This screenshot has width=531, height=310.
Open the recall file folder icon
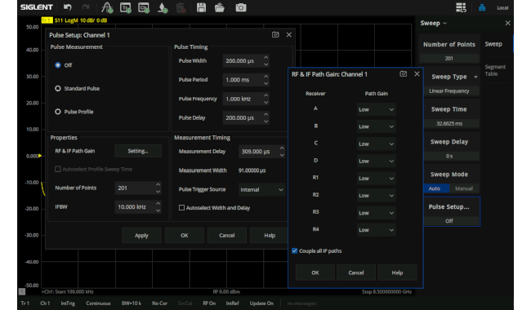220,7
